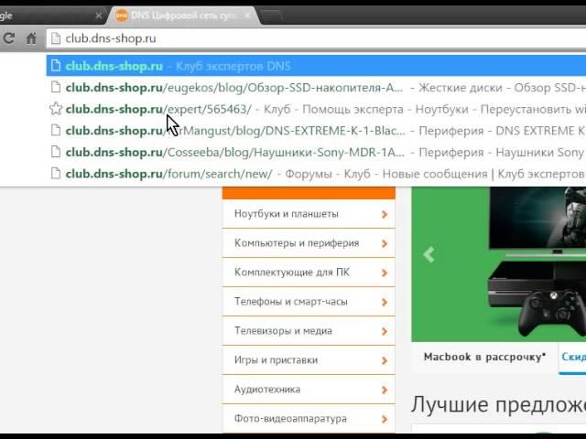Close the DNS Цифровой tab
The width and height of the screenshot is (586, 439).
[247, 16]
